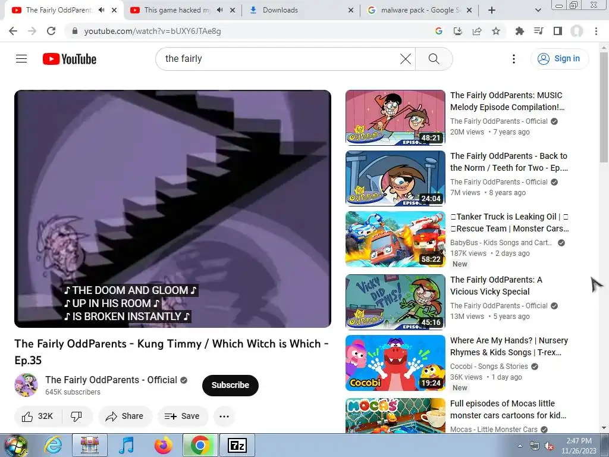Click the install app icon in the address bar
The image size is (609, 457).
click(458, 31)
